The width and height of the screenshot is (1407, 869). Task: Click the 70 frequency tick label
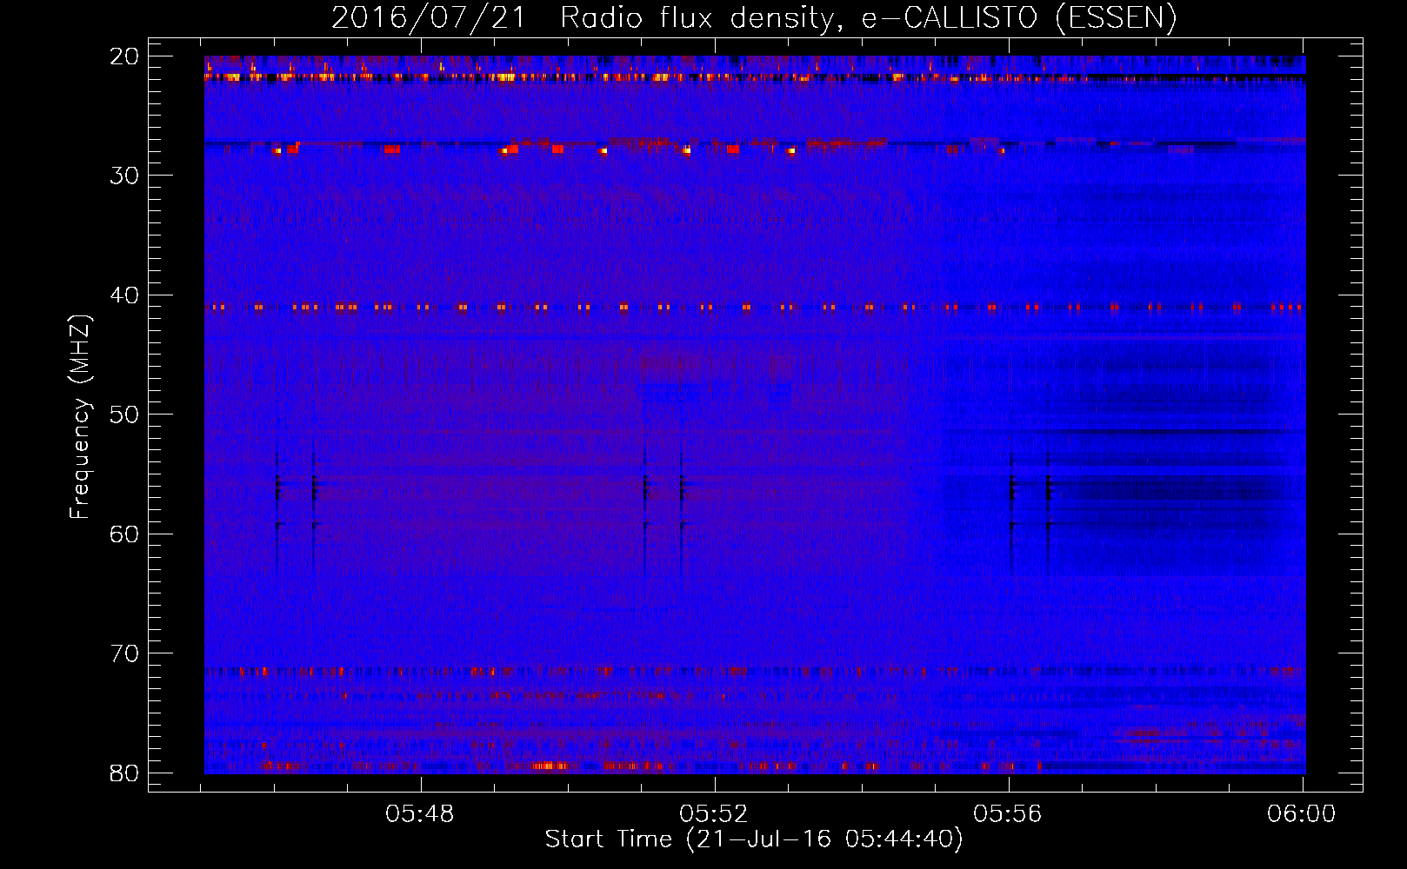point(124,653)
